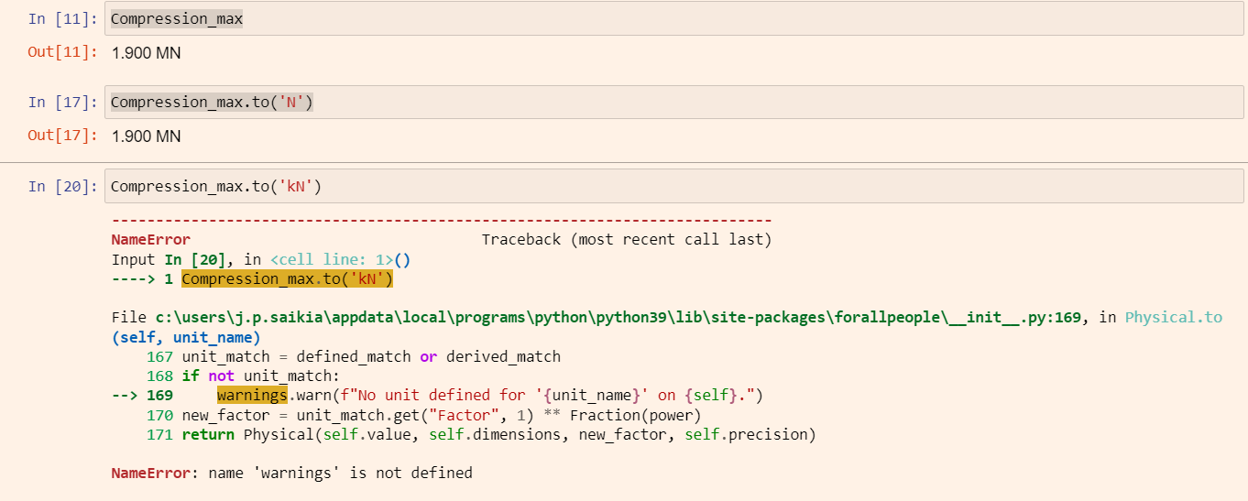
Task: Click the 'Input In [20], in <cell line: 1>()' line
Action: (261, 259)
